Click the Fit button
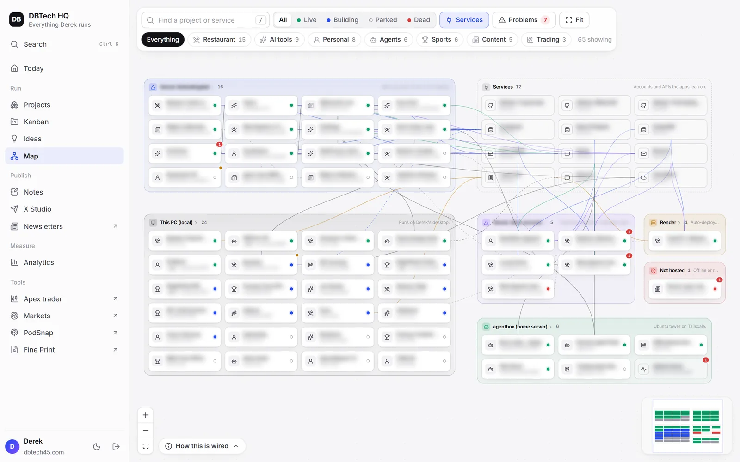740x462 pixels. pos(574,20)
